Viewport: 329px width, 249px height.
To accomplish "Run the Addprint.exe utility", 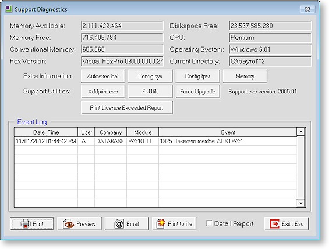I will tap(103, 92).
